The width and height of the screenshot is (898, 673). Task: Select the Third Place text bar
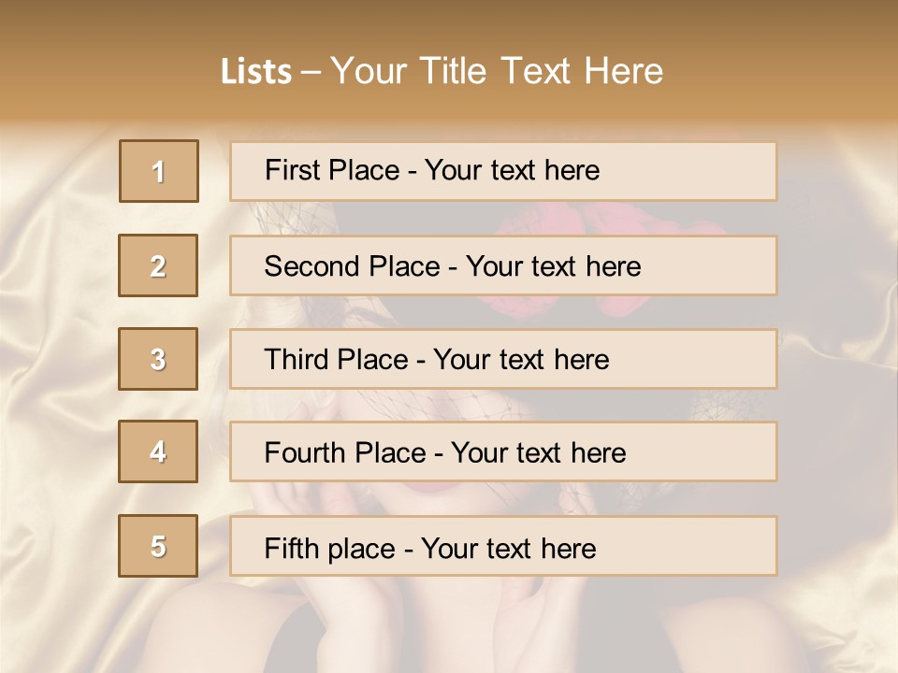503,359
